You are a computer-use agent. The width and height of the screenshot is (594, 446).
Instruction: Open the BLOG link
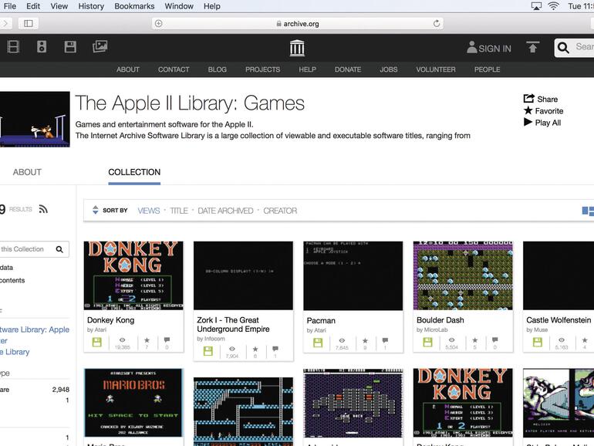217,69
